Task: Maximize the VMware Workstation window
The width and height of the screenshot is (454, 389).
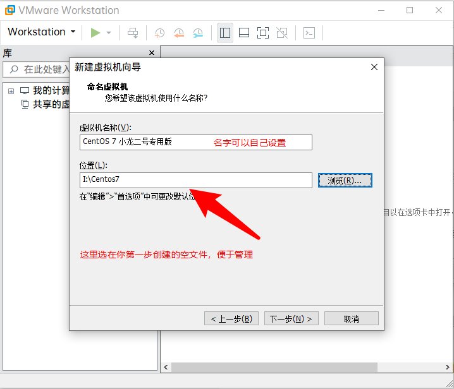Action: click(x=410, y=10)
